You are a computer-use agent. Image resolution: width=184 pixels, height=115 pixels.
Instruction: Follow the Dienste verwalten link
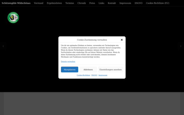[68, 62]
